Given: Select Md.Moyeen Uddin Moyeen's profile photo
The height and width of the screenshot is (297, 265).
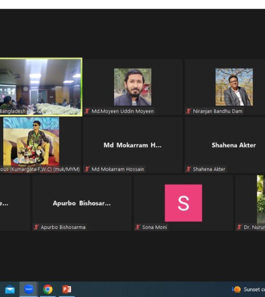Looking at the screenshot, I should click(133, 87).
